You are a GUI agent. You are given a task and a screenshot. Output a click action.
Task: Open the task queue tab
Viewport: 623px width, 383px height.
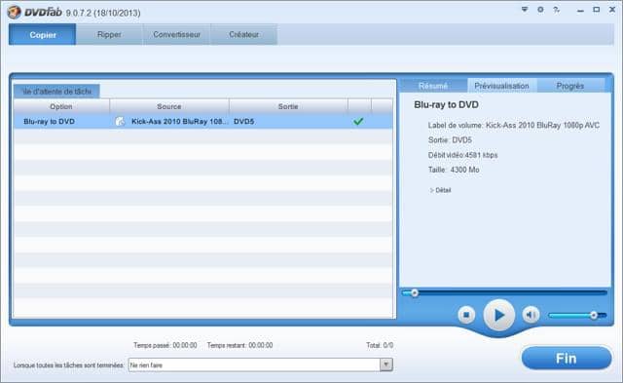(x=56, y=92)
